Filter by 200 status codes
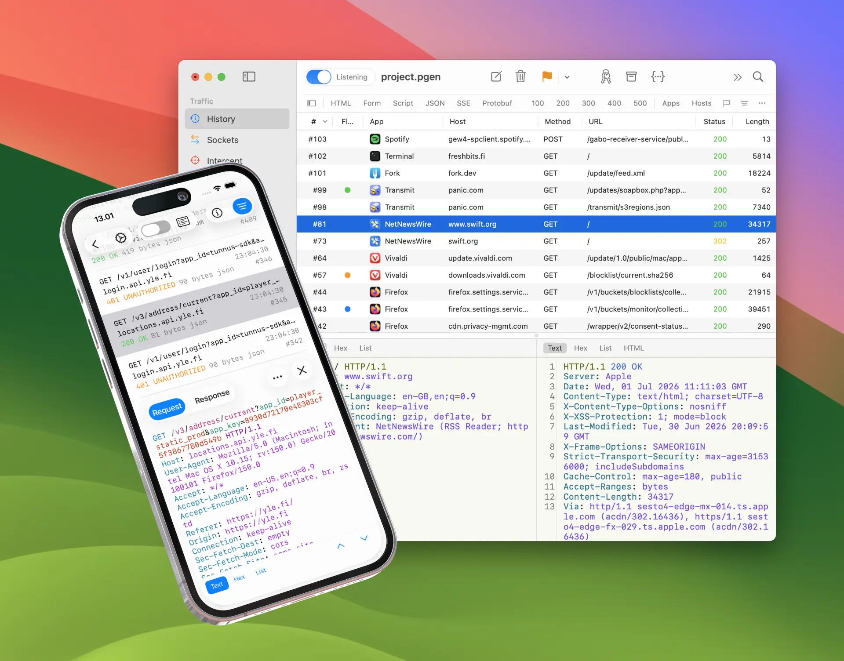This screenshot has width=844, height=661. coord(563,103)
